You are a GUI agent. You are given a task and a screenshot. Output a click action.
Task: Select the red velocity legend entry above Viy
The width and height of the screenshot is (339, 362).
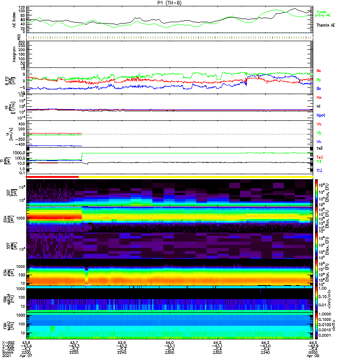[319, 124]
